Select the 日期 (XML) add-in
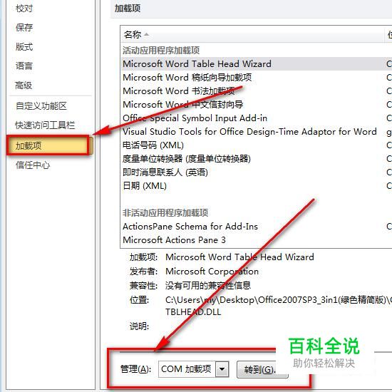The image size is (392, 392). coord(256,185)
